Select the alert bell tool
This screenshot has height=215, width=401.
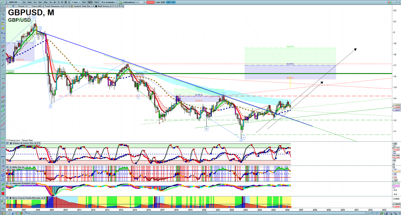tap(3, 28)
